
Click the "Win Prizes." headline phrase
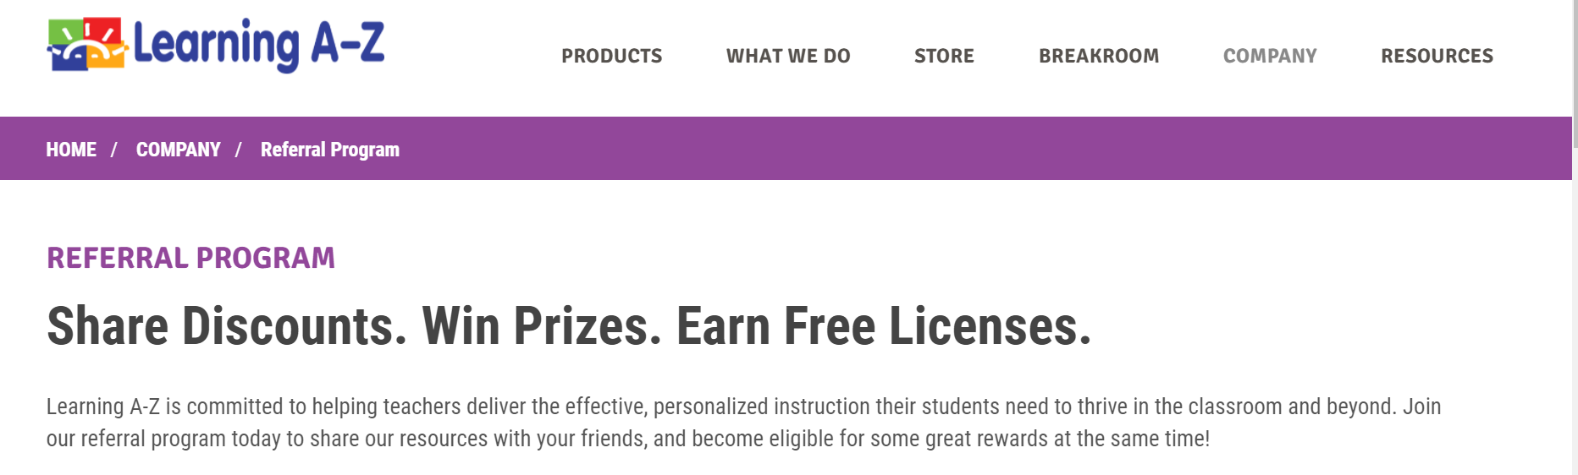coord(541,327)
